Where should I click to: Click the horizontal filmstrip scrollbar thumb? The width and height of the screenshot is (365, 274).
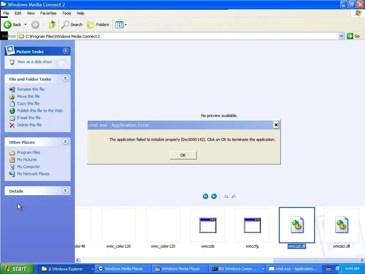pos(316,260)
